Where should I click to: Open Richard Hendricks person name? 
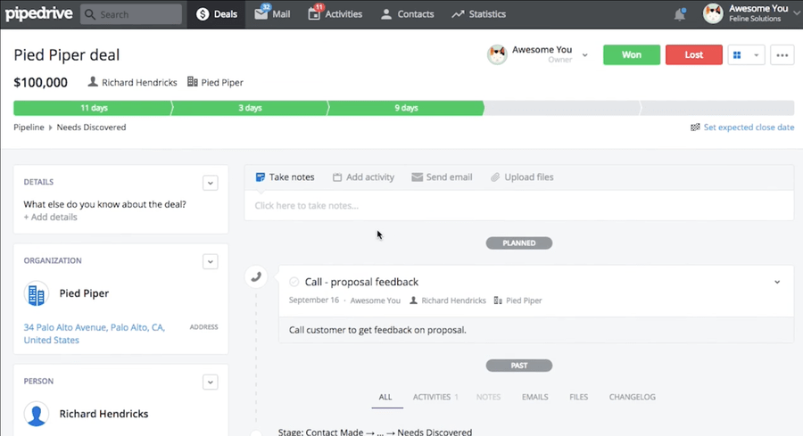[104, 414]
